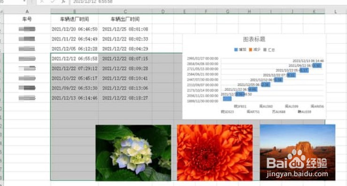Click the 车号 header cell
This screenshot has width=347, height=186.
pos(27,19)
